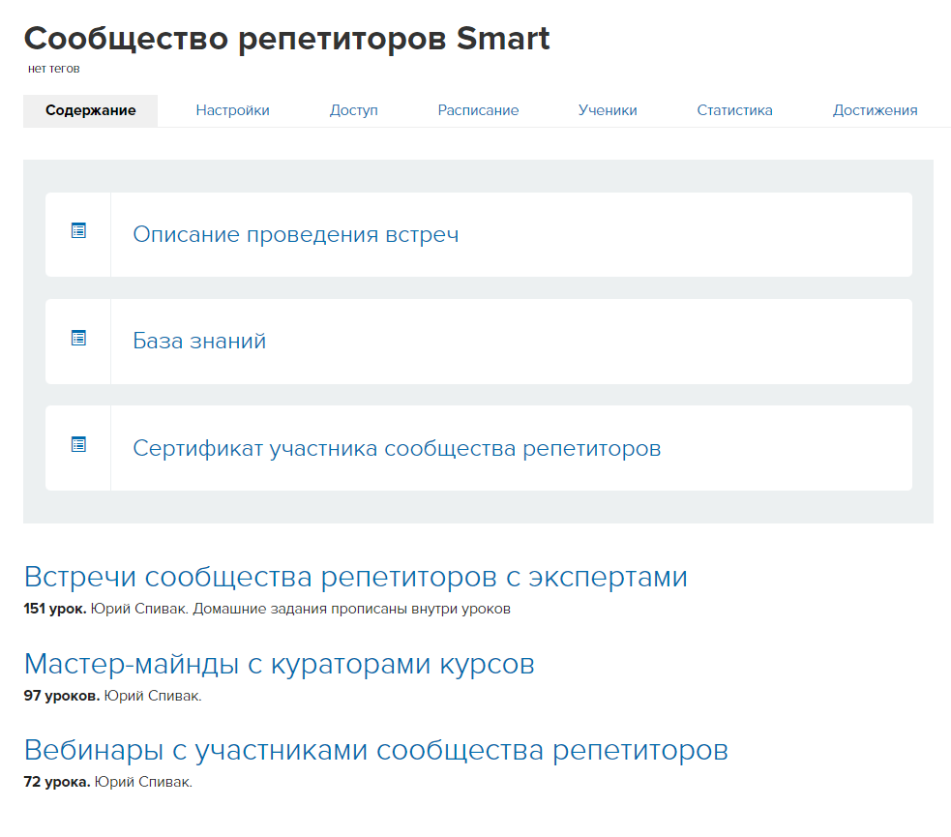Open the База знаний lesson
This screenshot has height=837, width=951.
(199, 341)
